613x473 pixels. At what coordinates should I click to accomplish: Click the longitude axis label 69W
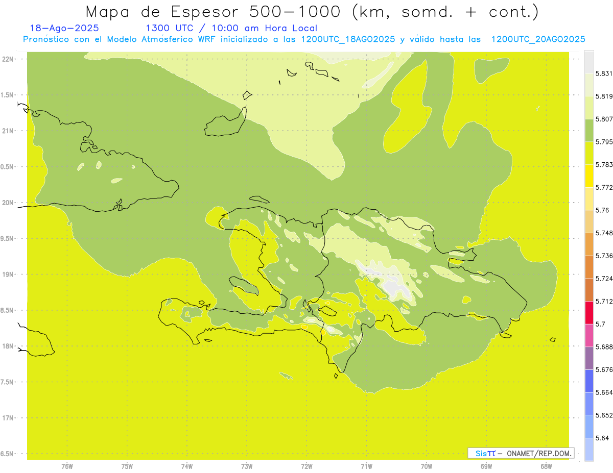(x=486, y=466)
